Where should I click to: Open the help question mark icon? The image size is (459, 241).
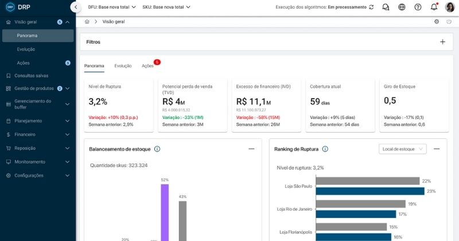[418, 7]
